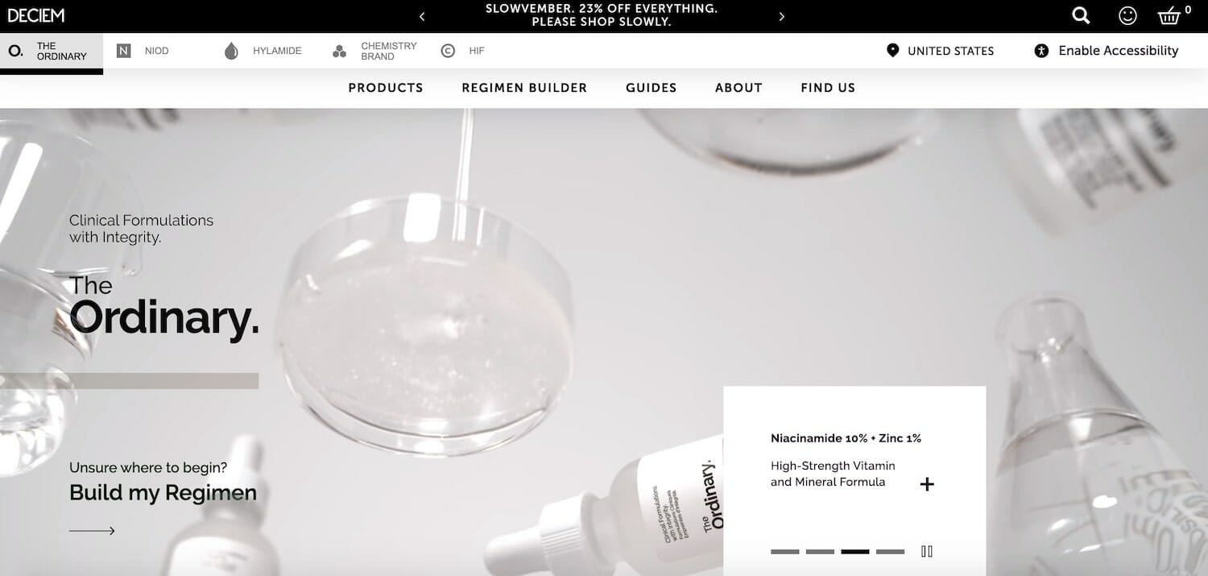Open the Regimen Builder menu item
1208x576 pixels.
click(x=524, y=88)
